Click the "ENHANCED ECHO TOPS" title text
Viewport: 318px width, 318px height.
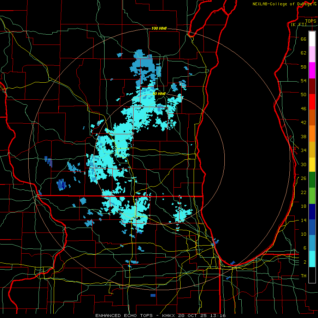point(124,316)
